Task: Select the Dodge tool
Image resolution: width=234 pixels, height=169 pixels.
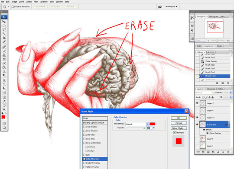Action: 4,75
